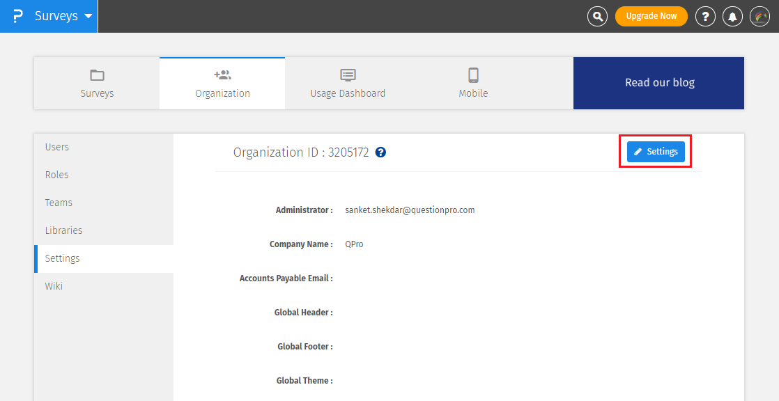Click the Upgrade Now button
The width and height of the screenshot is (779, 401).
(651, 17)
